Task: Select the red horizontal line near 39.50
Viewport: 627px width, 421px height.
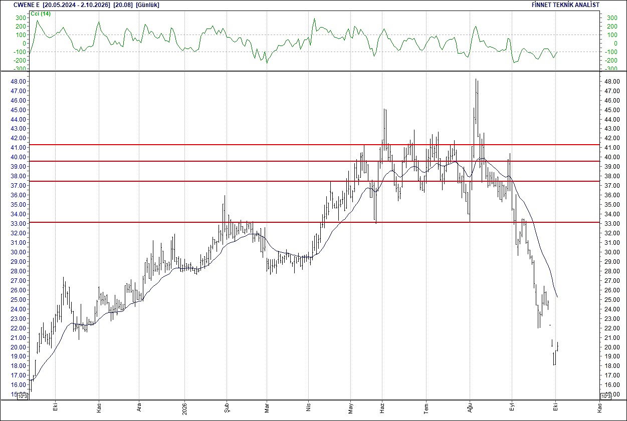Action: coord(315,161)
